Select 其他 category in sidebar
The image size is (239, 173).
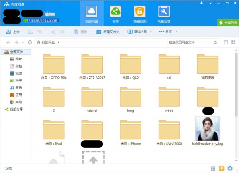click(x=16, y=102)
